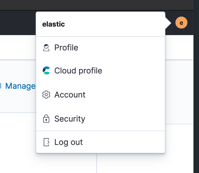
Task: Collapse user menu via avatar button
Action: (x=181, y=23)
